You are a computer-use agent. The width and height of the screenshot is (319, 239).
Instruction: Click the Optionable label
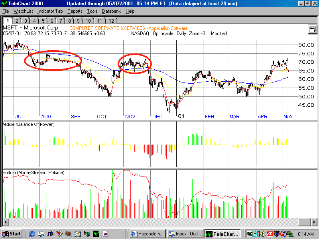(163, 33)
